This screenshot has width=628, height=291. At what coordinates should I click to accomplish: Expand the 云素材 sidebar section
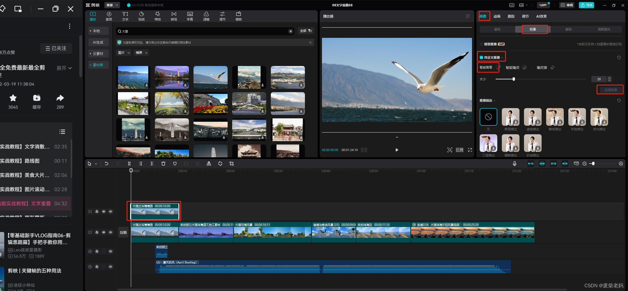tap(98, 53)
